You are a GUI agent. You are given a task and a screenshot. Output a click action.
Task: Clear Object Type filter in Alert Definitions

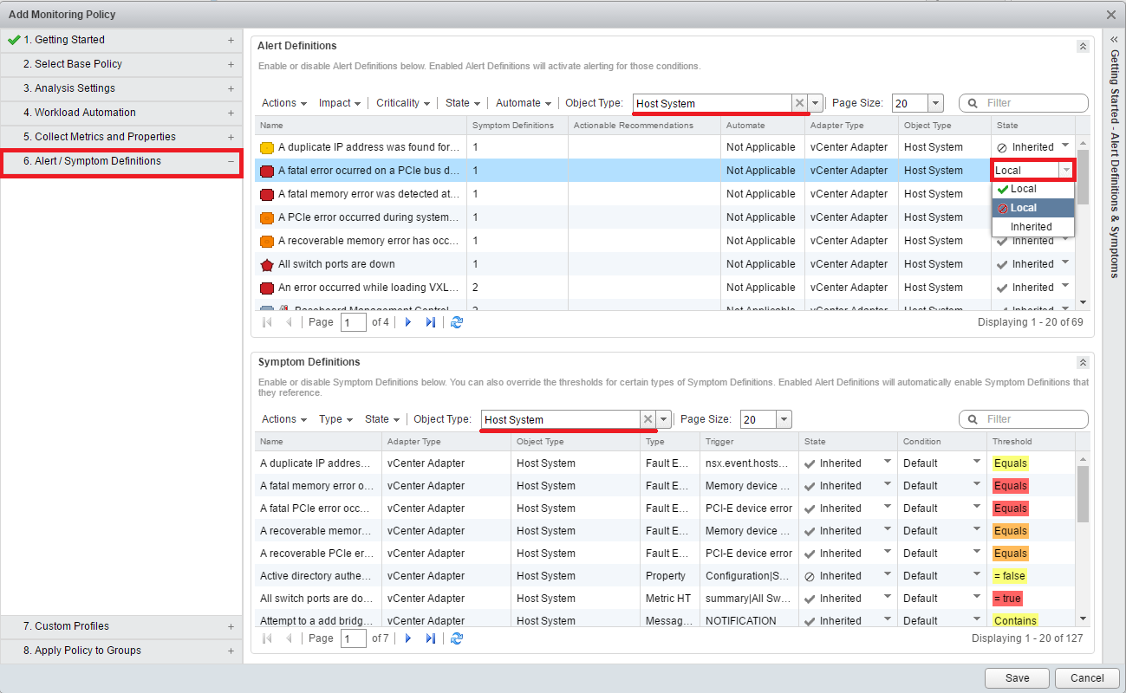799,103
